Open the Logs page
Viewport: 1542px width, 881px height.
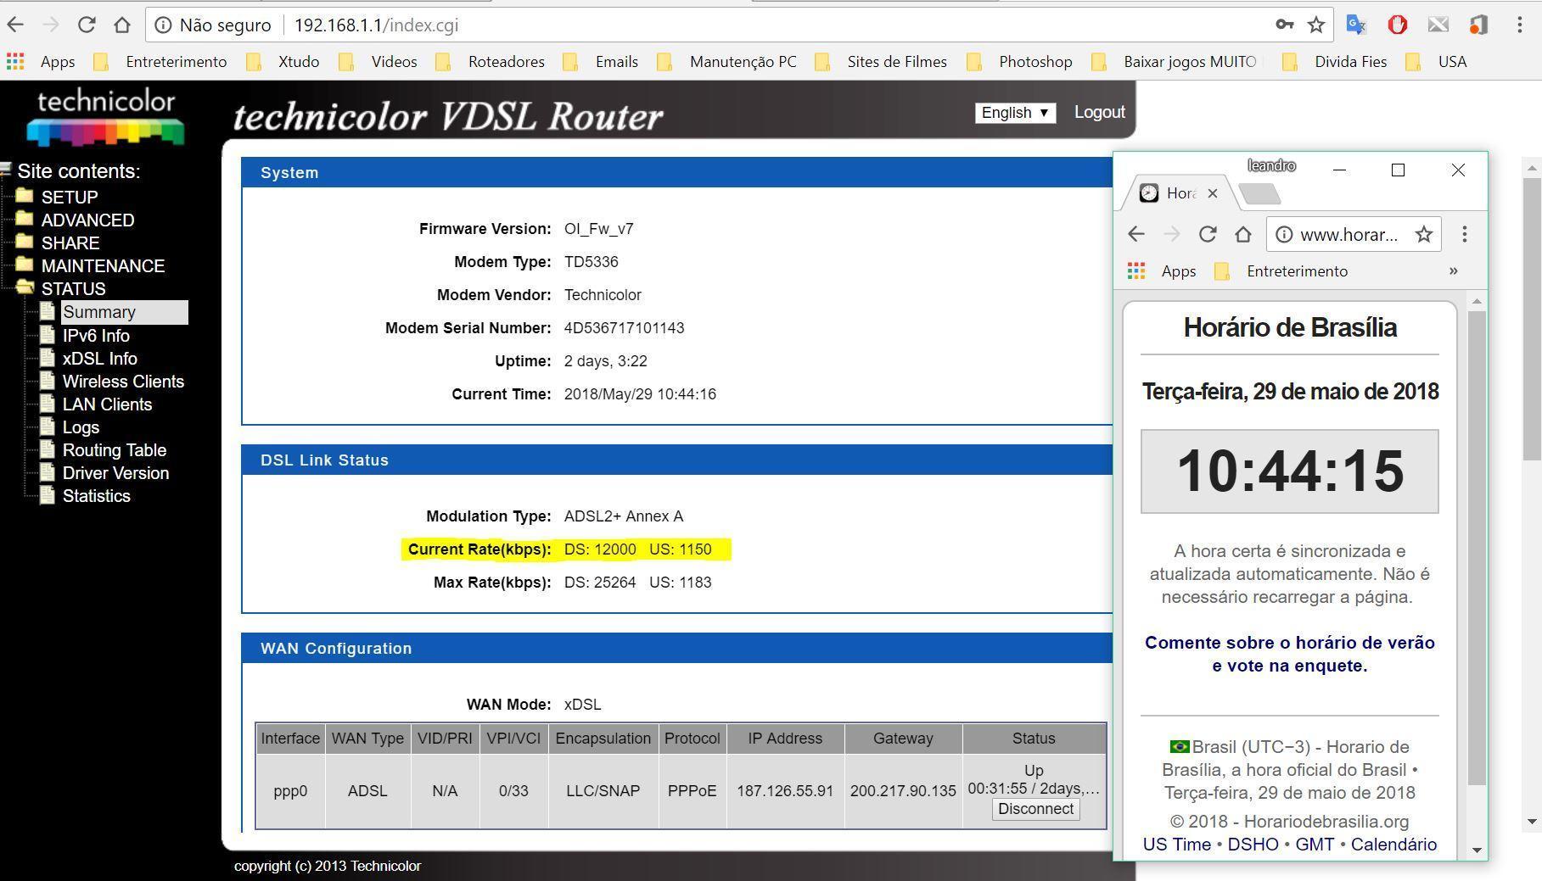pyautogui.click(x=81, y=427)
